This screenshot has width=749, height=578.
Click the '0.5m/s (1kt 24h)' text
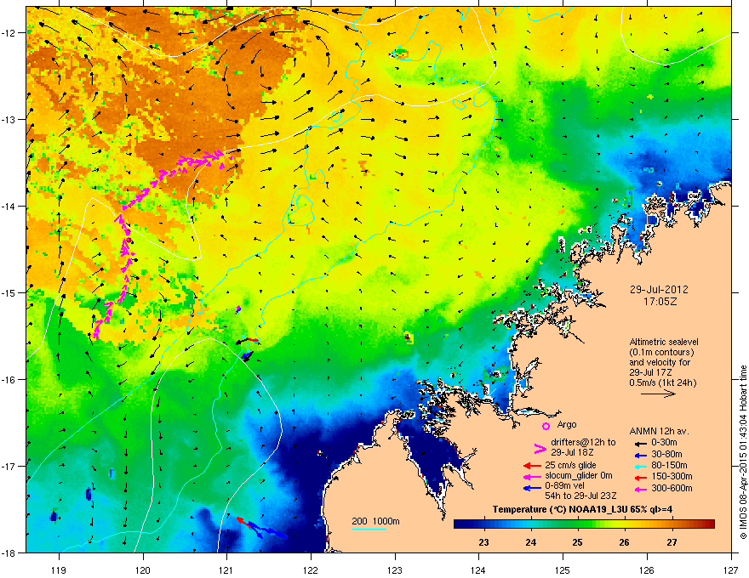[662, 382]
